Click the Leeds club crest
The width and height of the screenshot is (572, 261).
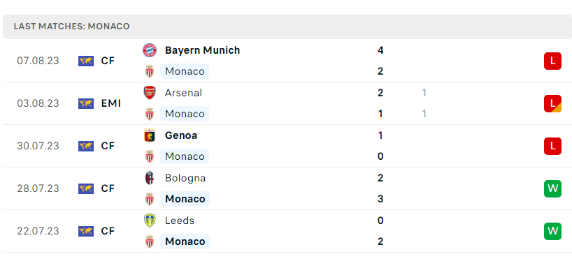(x=150, y=221)
